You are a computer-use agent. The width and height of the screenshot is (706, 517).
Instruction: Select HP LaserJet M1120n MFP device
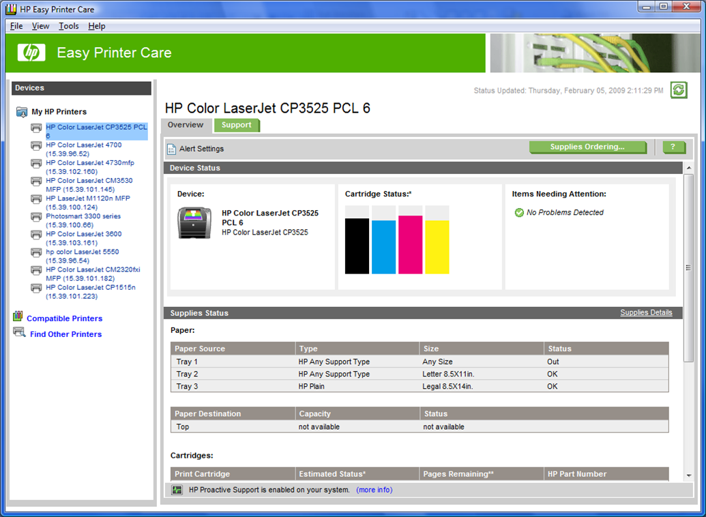point(88,203)
